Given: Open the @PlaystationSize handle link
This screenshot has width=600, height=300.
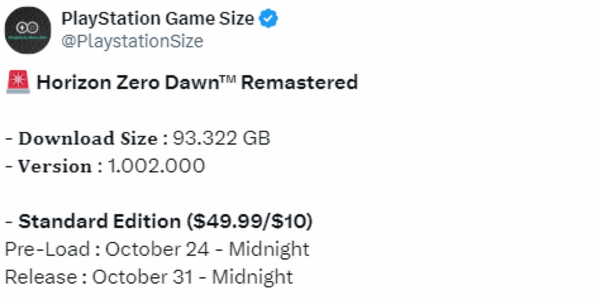Looking at the screenshot, I should click(132, 41).
